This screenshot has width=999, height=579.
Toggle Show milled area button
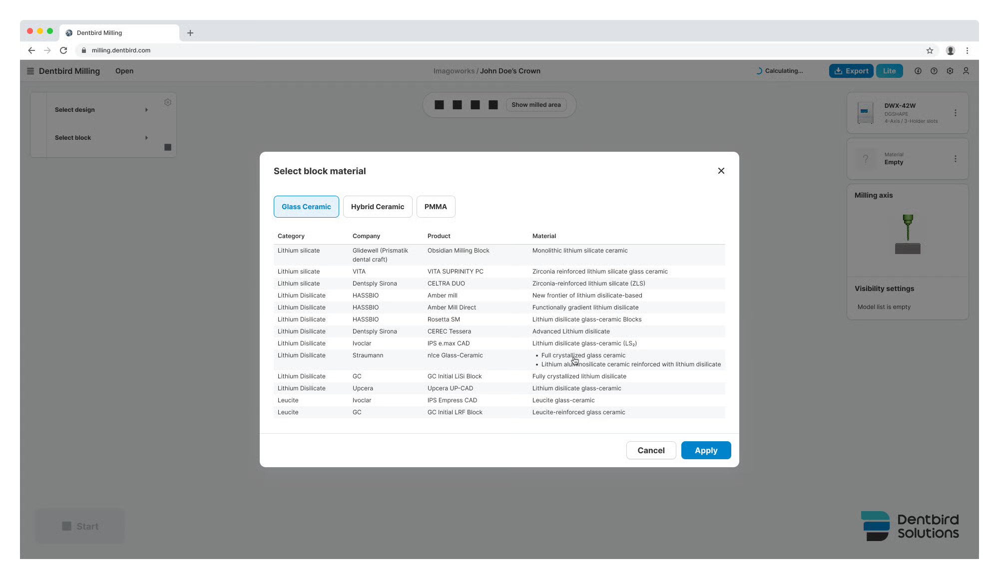(535, 105)
